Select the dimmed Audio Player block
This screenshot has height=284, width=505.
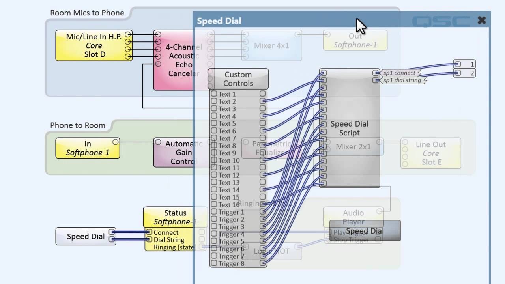pos(353,217)
